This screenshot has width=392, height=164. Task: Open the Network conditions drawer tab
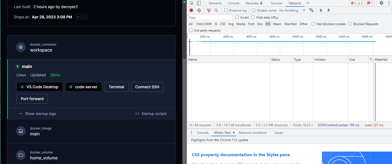253,133
